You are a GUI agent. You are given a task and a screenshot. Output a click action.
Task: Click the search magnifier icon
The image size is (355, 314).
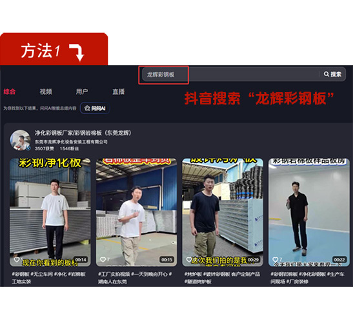(326, 74)
